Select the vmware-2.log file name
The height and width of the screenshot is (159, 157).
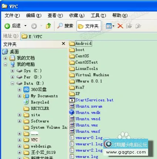click(89, 151)
